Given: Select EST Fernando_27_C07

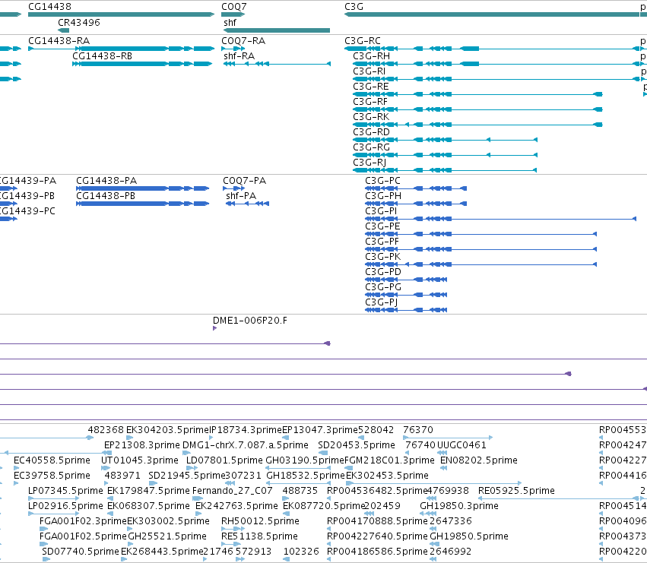Looking at the screenshot, I should pyautogui.click(x=233, y=491).
